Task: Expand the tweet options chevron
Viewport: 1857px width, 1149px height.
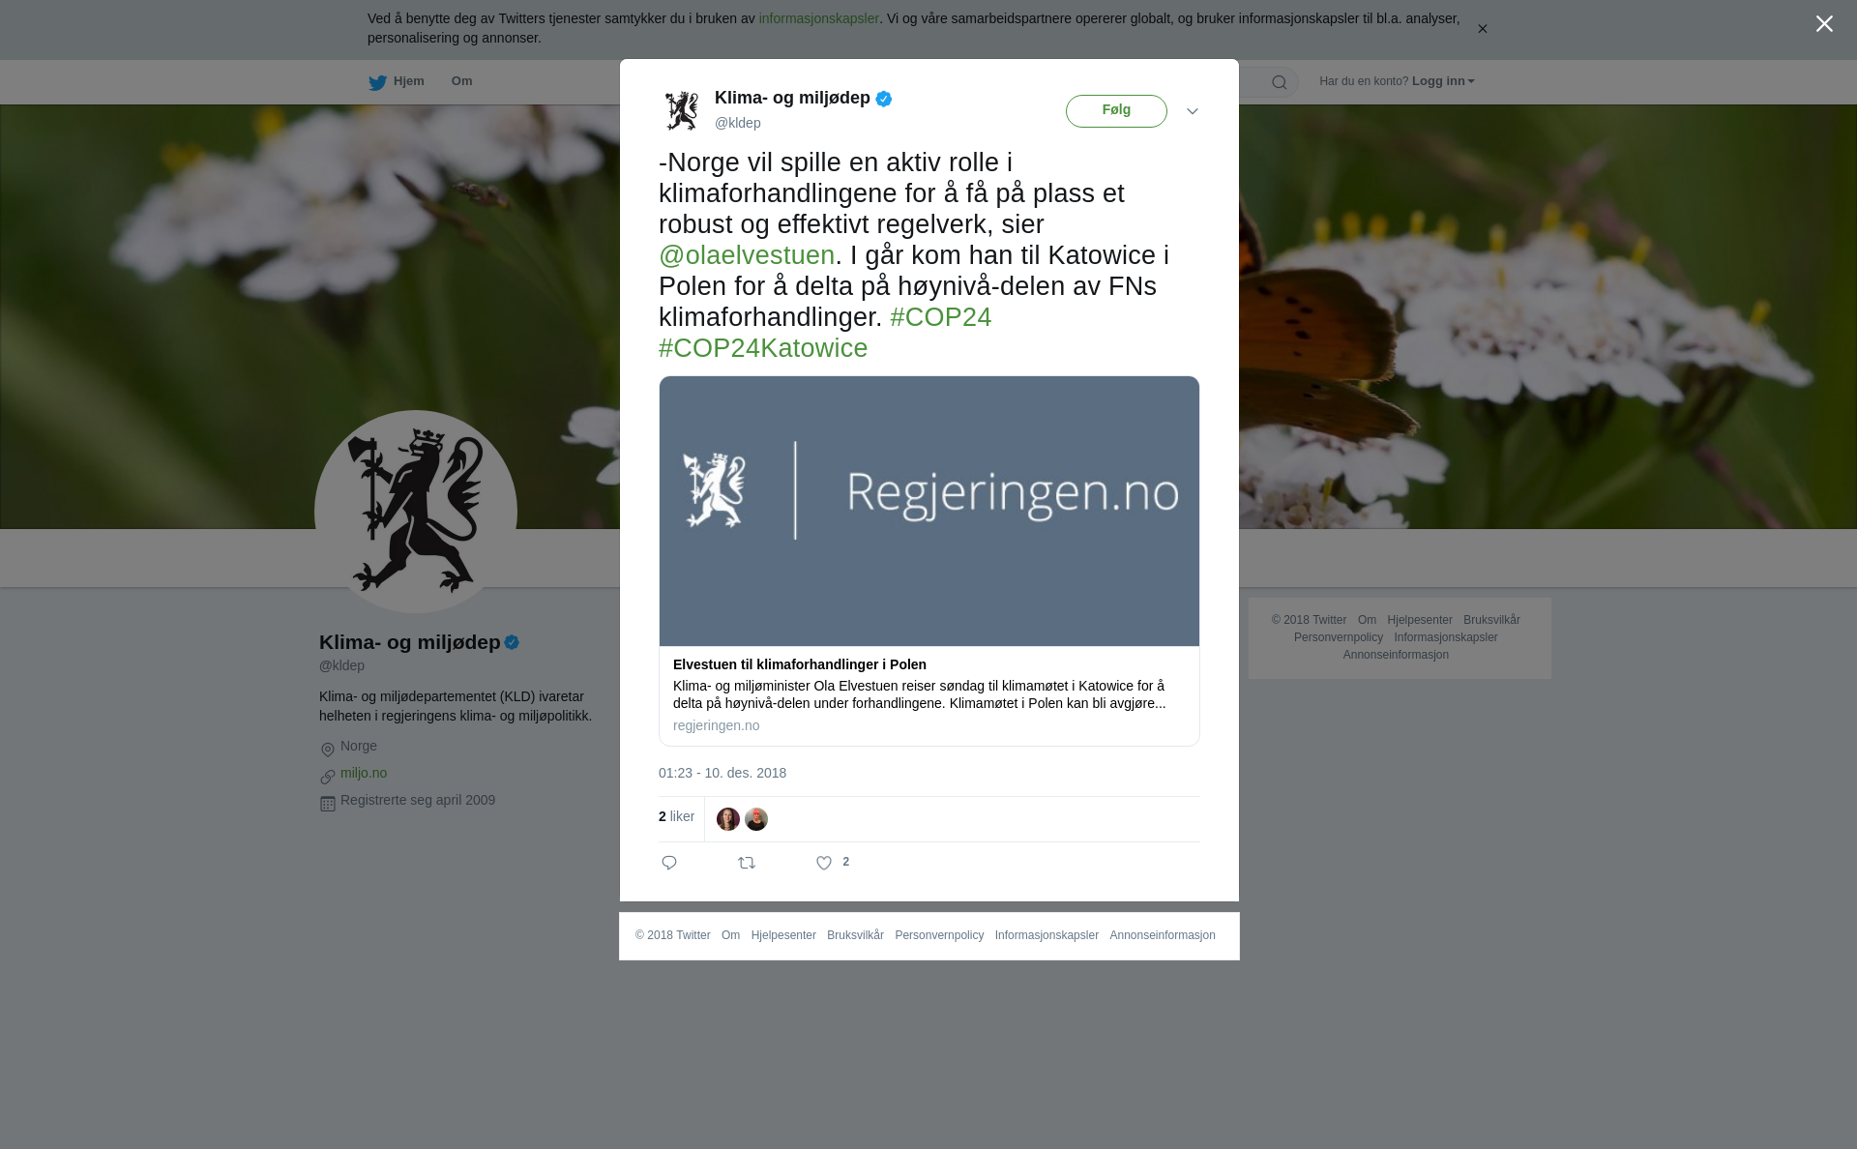Action: pyautogui.click(x=1193, y=111)
